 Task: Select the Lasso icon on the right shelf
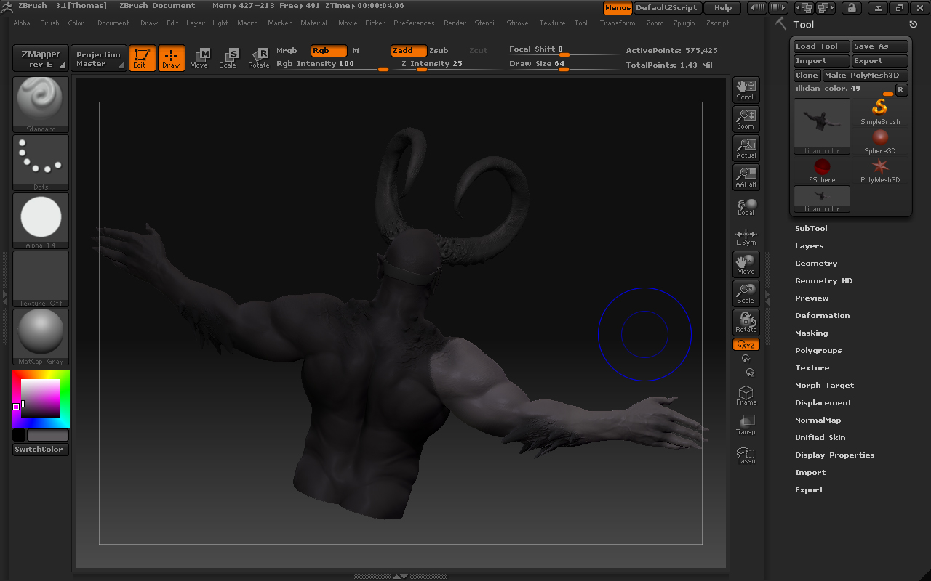[746, 453]
